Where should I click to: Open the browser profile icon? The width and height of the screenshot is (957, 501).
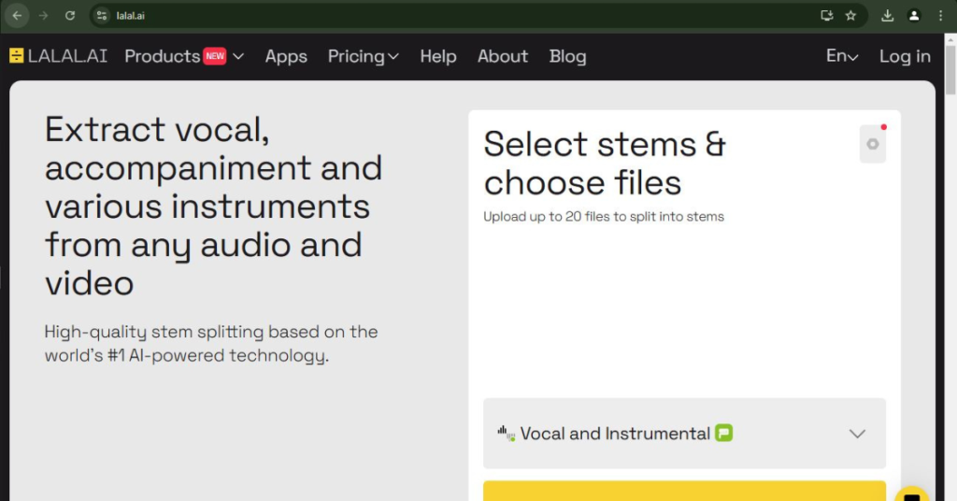pyautogui.click(x=914, y=16)
